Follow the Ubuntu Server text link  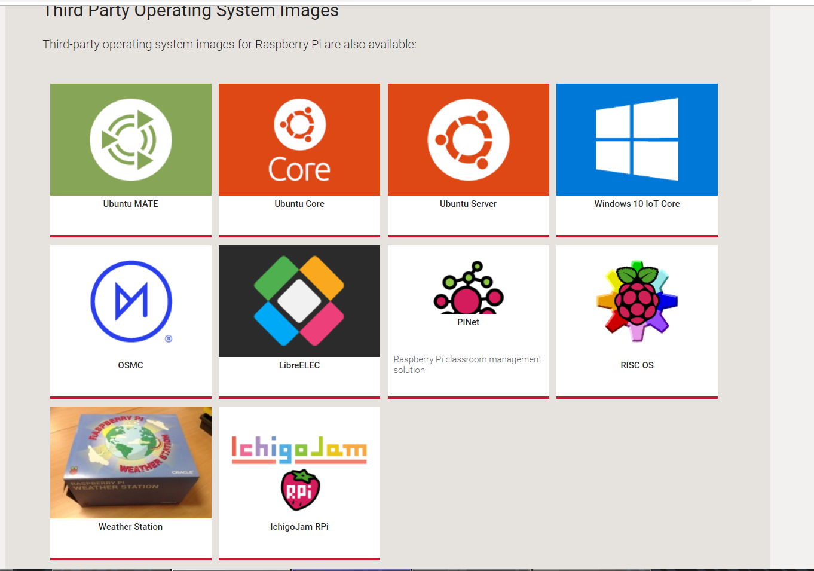[469, 204]
